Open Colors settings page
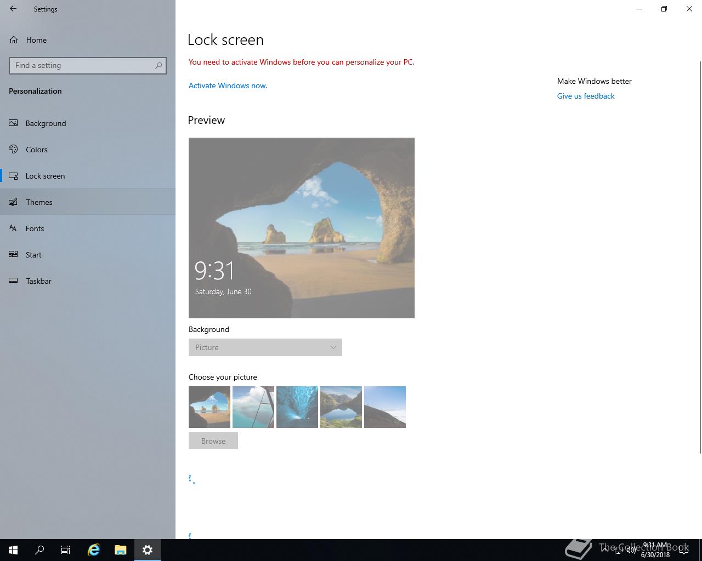This screenshot has height=561, width=702. pyautogui.click(x=88, y=150)
